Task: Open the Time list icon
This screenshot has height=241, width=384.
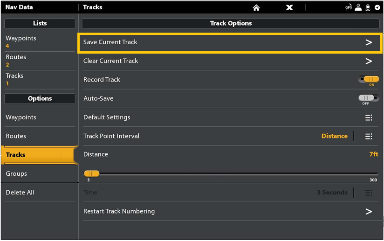Action: (x=369, y=193)
